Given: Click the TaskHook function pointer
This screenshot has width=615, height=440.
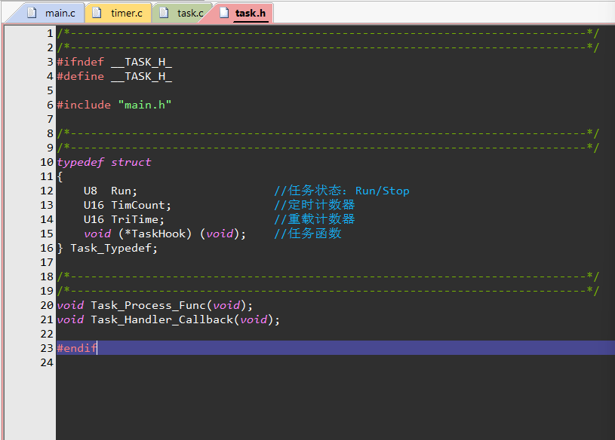Looking at the screenshot, I should tap(155, 234).
